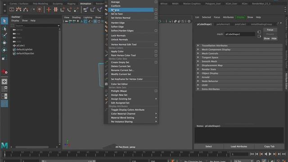Click the input connection arrow icon beside mesh field

(259, 32)
